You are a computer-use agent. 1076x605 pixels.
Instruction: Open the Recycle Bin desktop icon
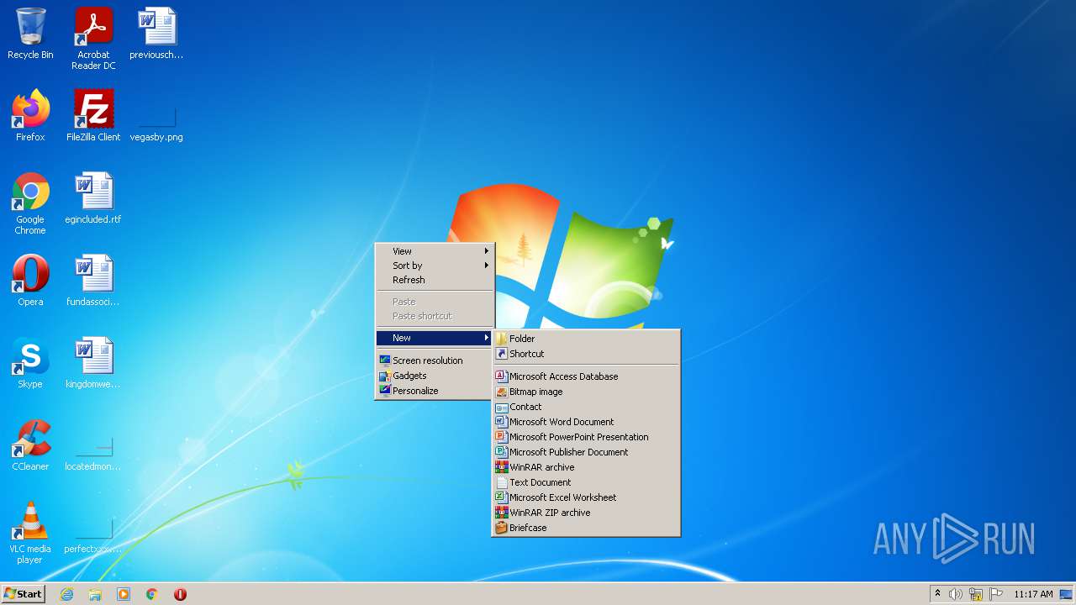[x=30, y=34]
